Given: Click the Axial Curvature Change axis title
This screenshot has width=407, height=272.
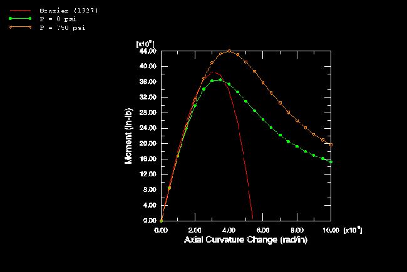Looking at the screenshot, I should pos(245,240).
